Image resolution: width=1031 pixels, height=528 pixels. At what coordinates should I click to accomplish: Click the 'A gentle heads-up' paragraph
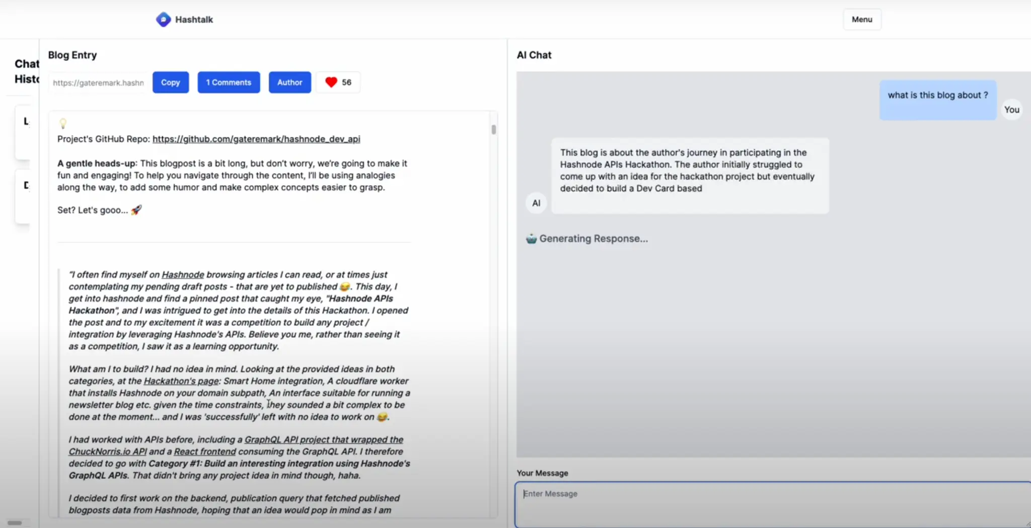coord(233,175)
